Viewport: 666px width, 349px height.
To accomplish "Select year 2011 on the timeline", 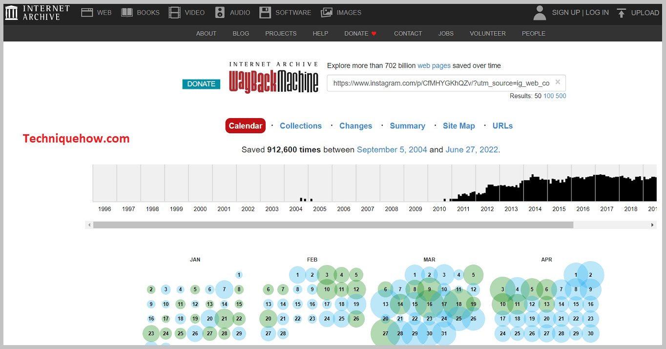I will click(463, 209).
